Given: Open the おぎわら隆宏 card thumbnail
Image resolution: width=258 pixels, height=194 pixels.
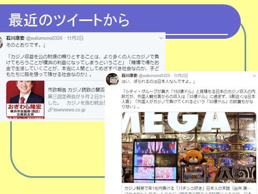Looking at the screenshot, I should coord(25,100).
